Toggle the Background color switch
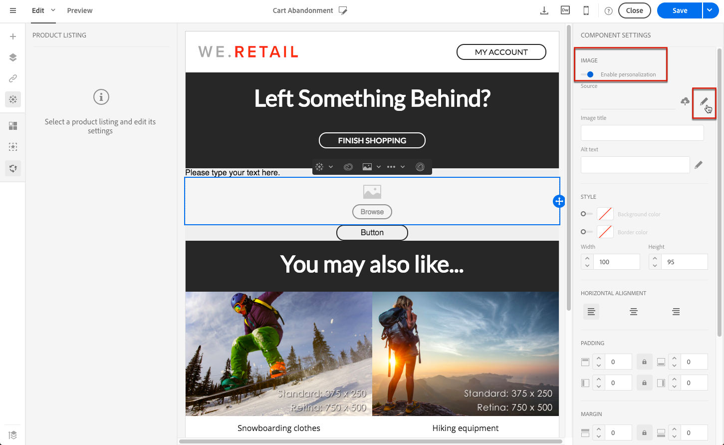 (x=586, y=214)
